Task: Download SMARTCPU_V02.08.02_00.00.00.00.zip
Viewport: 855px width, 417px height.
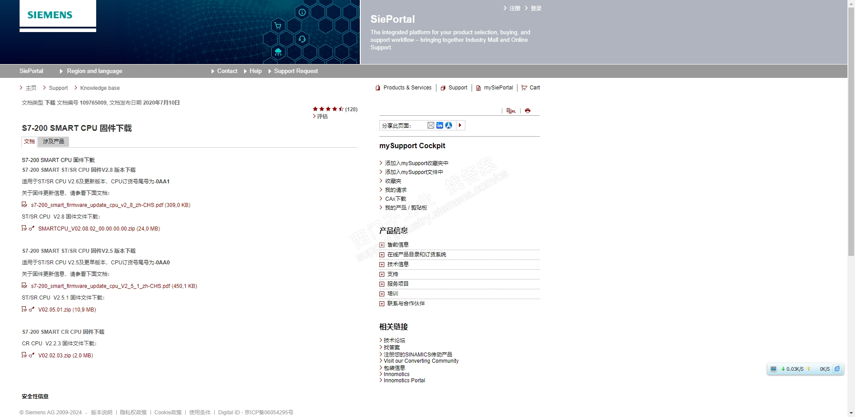Action: click(99, 229)
